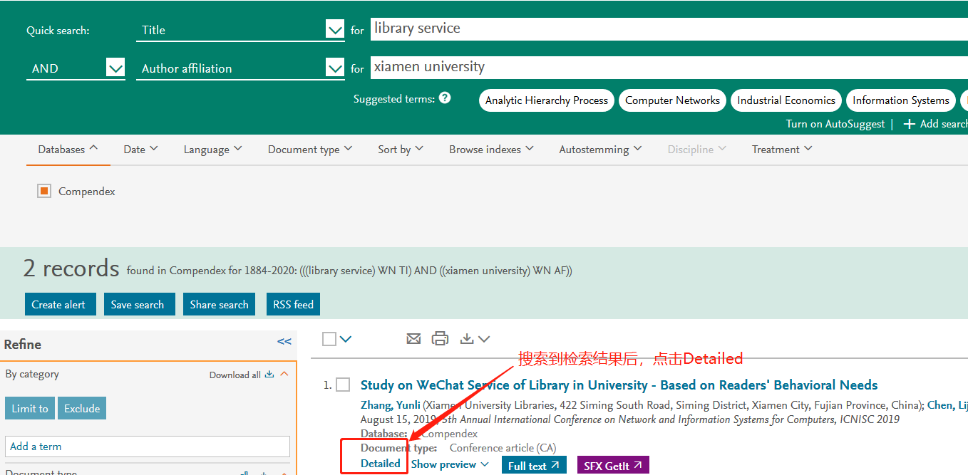
Task: Click the download results icon
Action: click(x=467, y=339)
